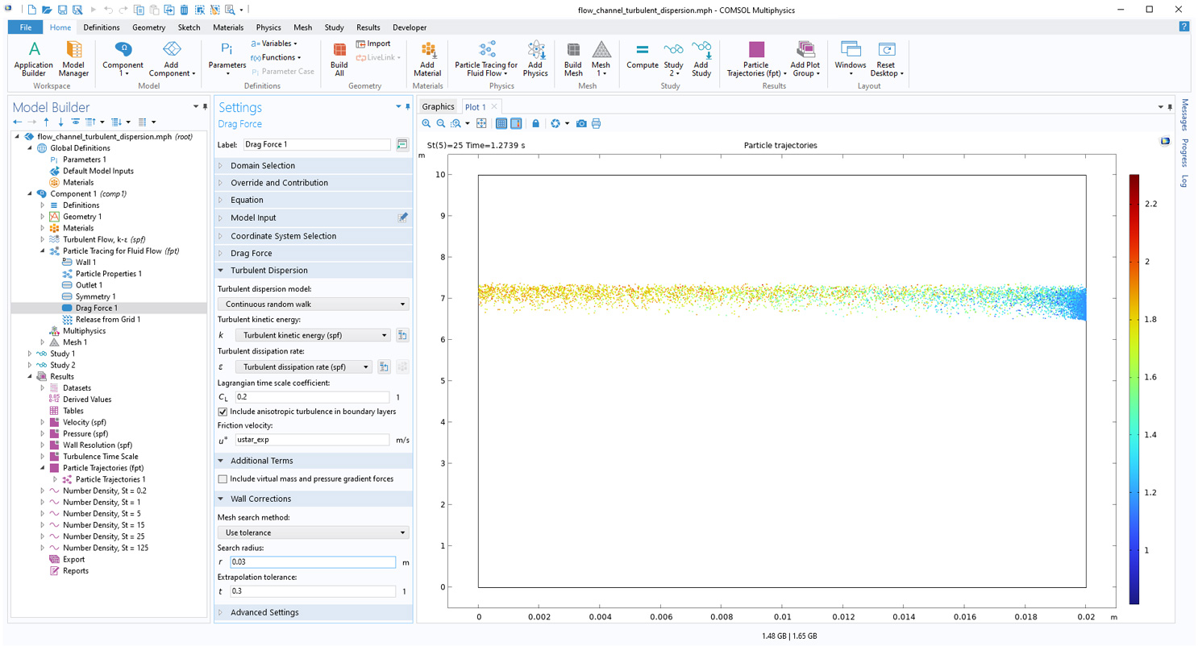1198x646 pixels.
Task: Click the velocity color legend bar
Action: coord(1134,388)
